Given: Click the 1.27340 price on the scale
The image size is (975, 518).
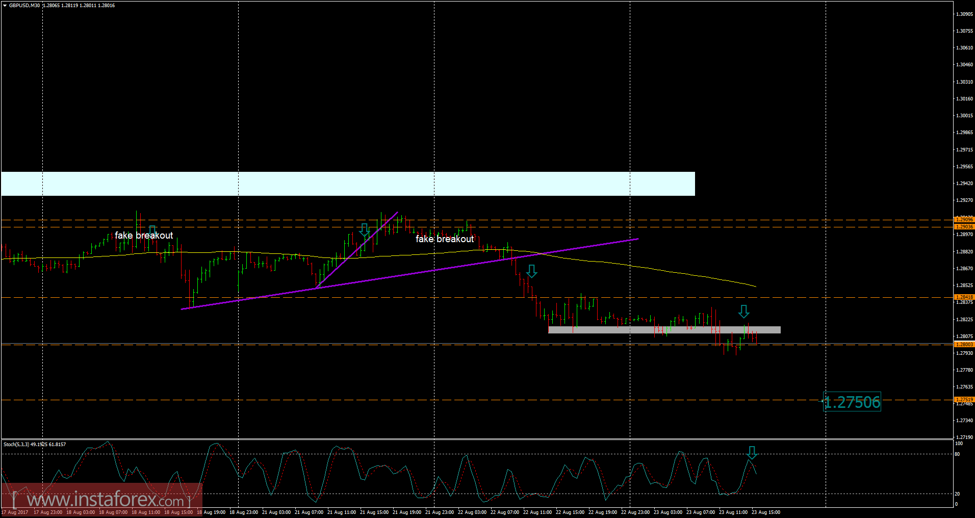Looking at the screenshot, I should click(x=965, y=421).
